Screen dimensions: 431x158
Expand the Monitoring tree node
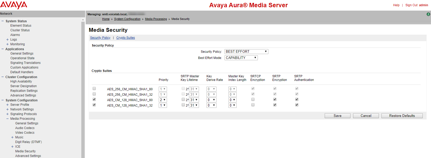coord(7,44)
